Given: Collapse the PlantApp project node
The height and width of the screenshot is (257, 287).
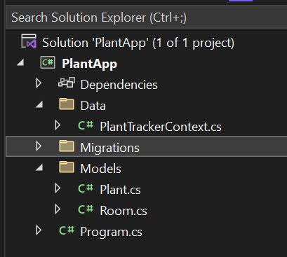Looking at the screenshot, I should (x=20, y=62).
